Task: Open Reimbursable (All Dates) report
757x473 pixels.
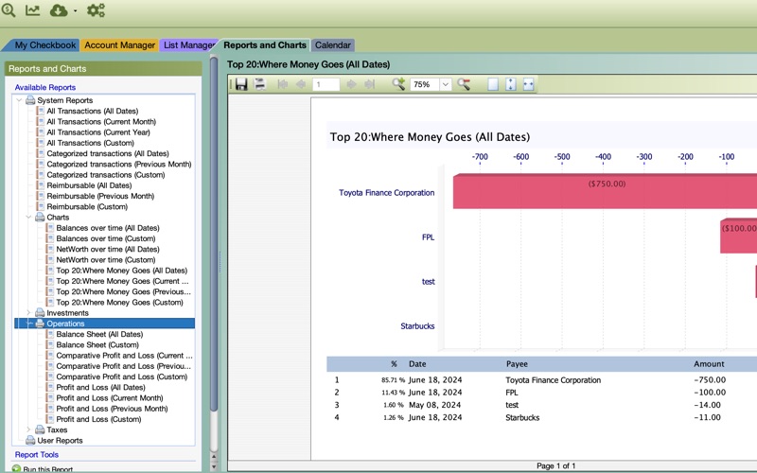Action: tap(89, 185)
